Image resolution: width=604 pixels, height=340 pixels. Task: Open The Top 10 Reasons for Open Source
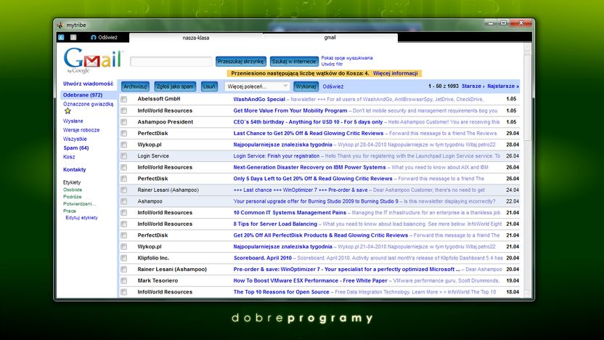pos(281,292)
